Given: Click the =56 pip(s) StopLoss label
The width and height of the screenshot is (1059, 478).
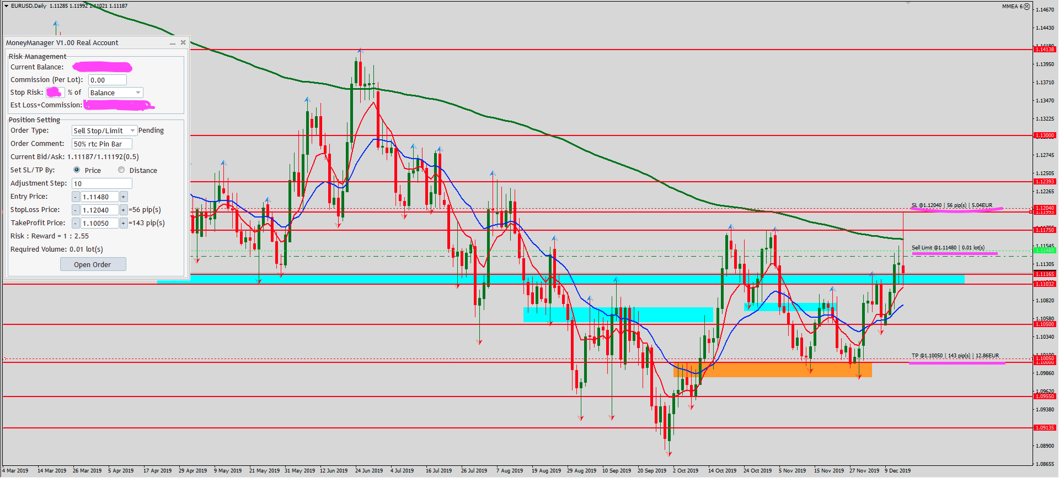Looking at the screenshot, I should tap(145, 209).
